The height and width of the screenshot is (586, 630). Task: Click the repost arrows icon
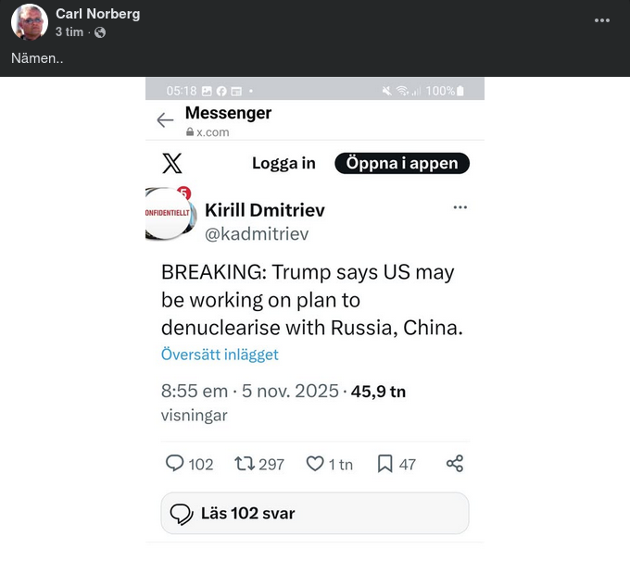point(246,464)
